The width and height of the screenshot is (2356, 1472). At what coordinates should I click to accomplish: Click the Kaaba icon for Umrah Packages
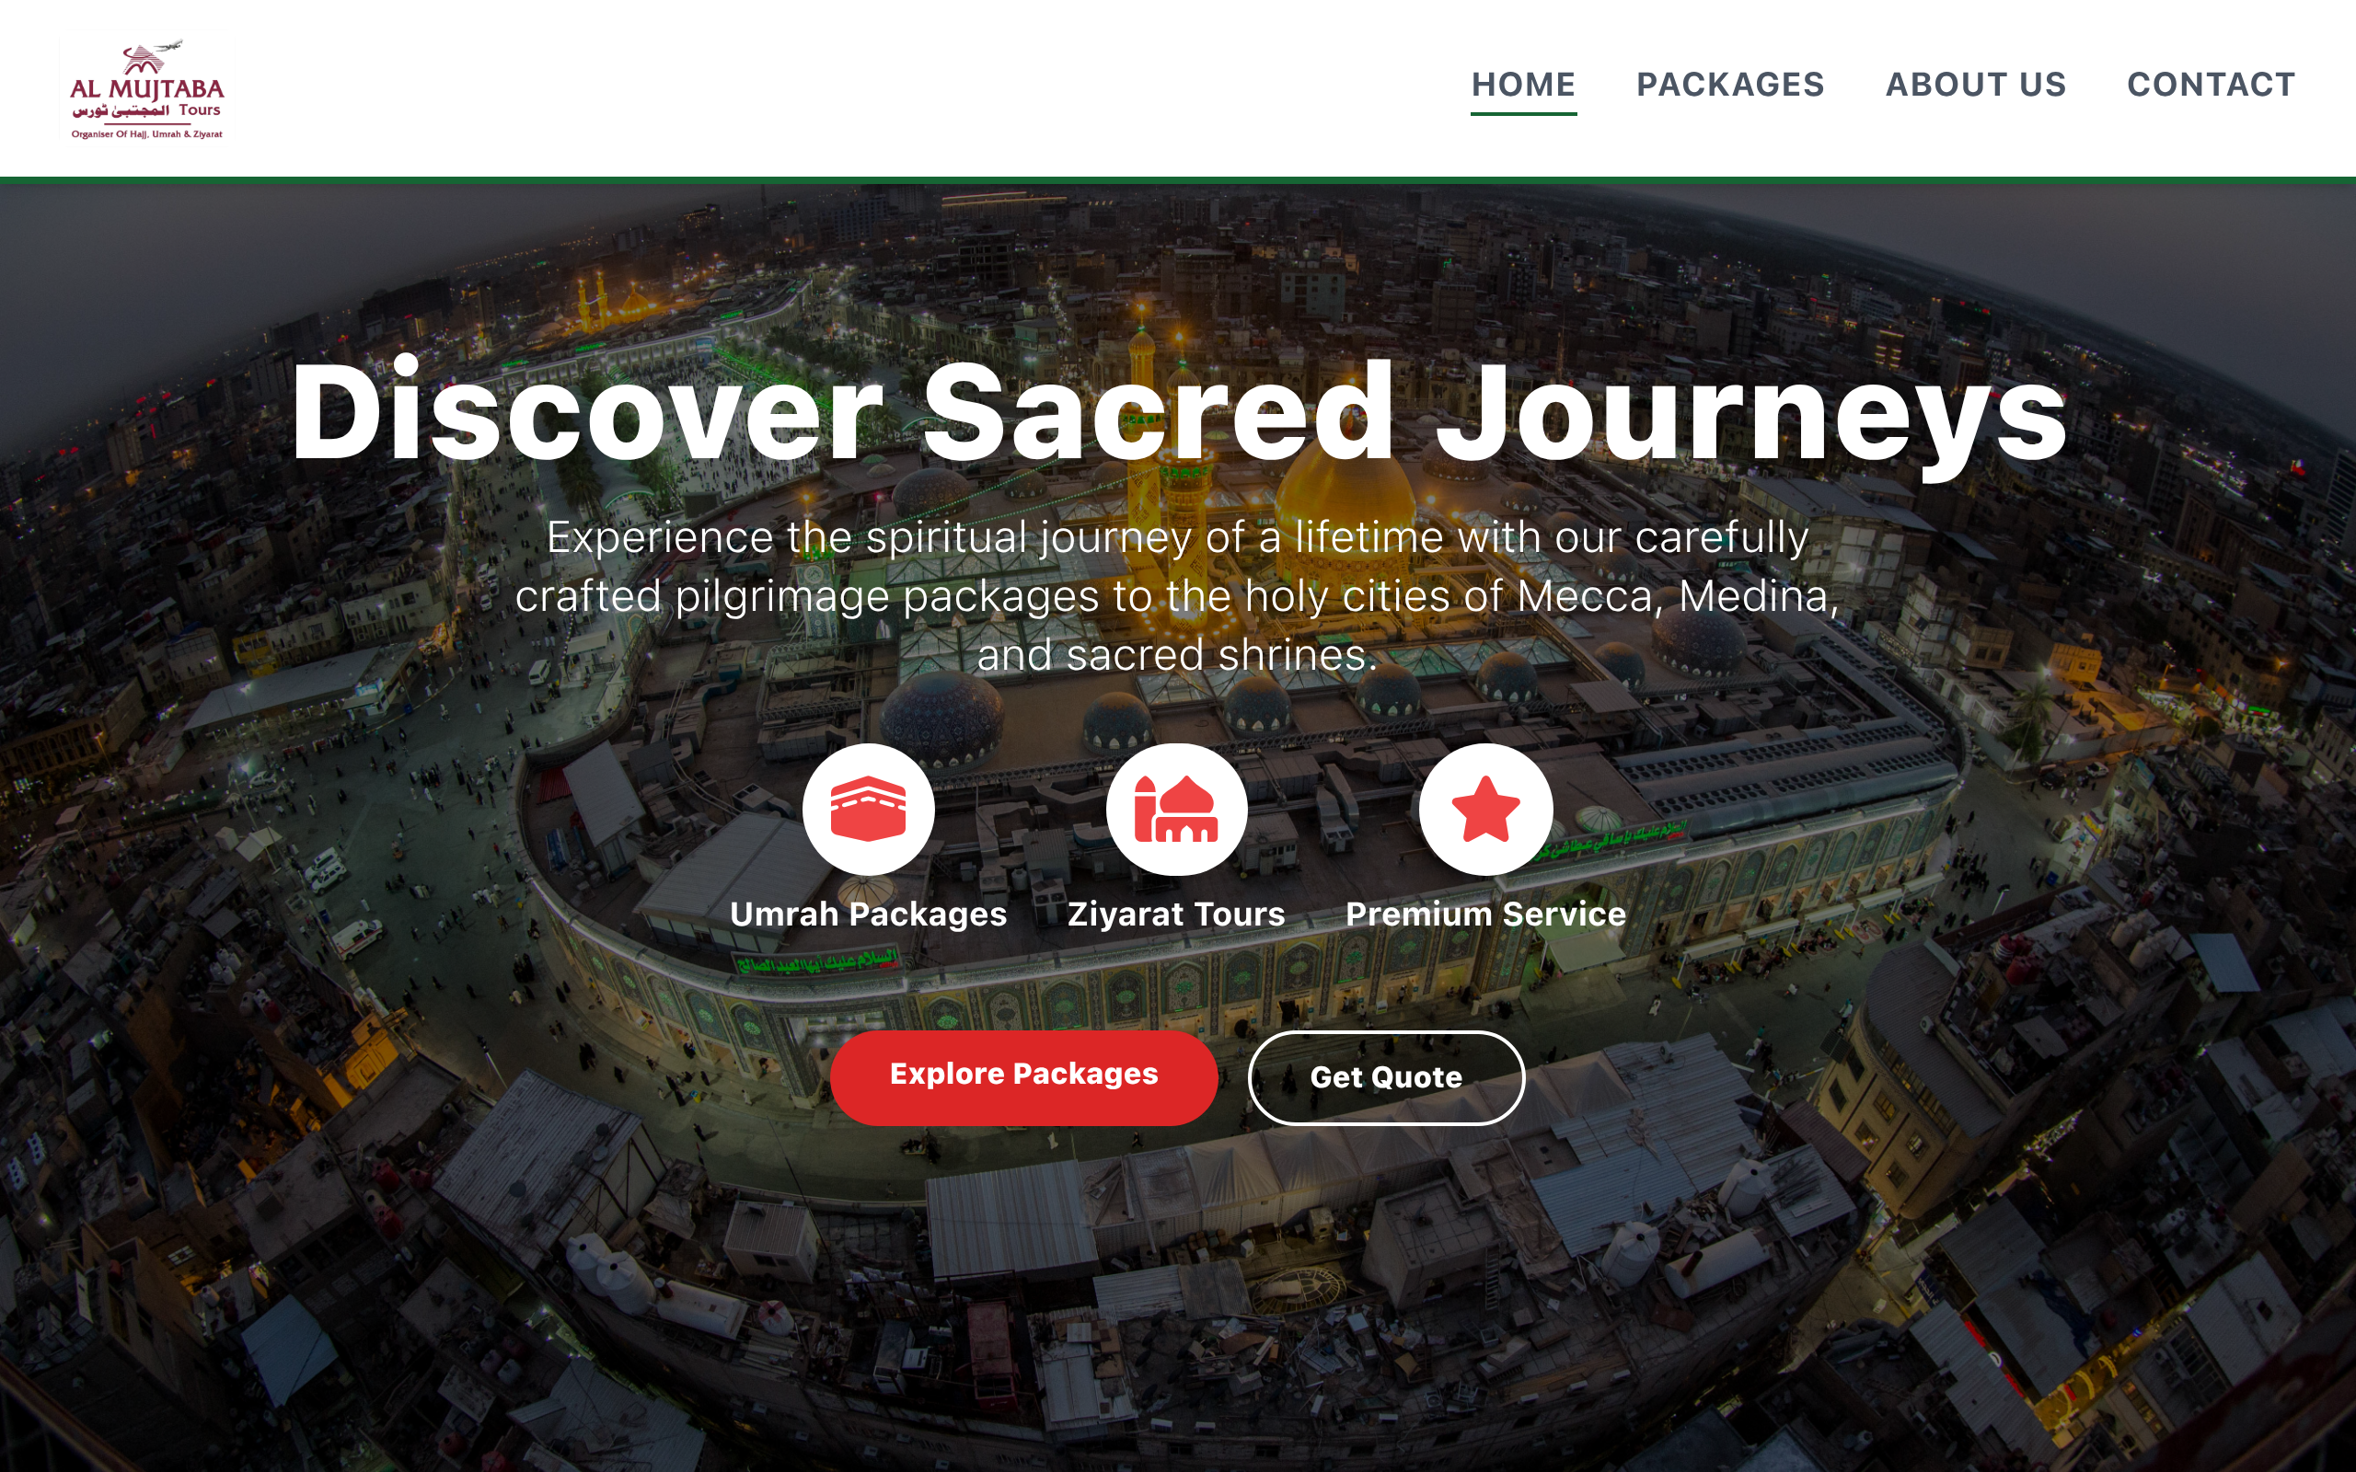868,809
